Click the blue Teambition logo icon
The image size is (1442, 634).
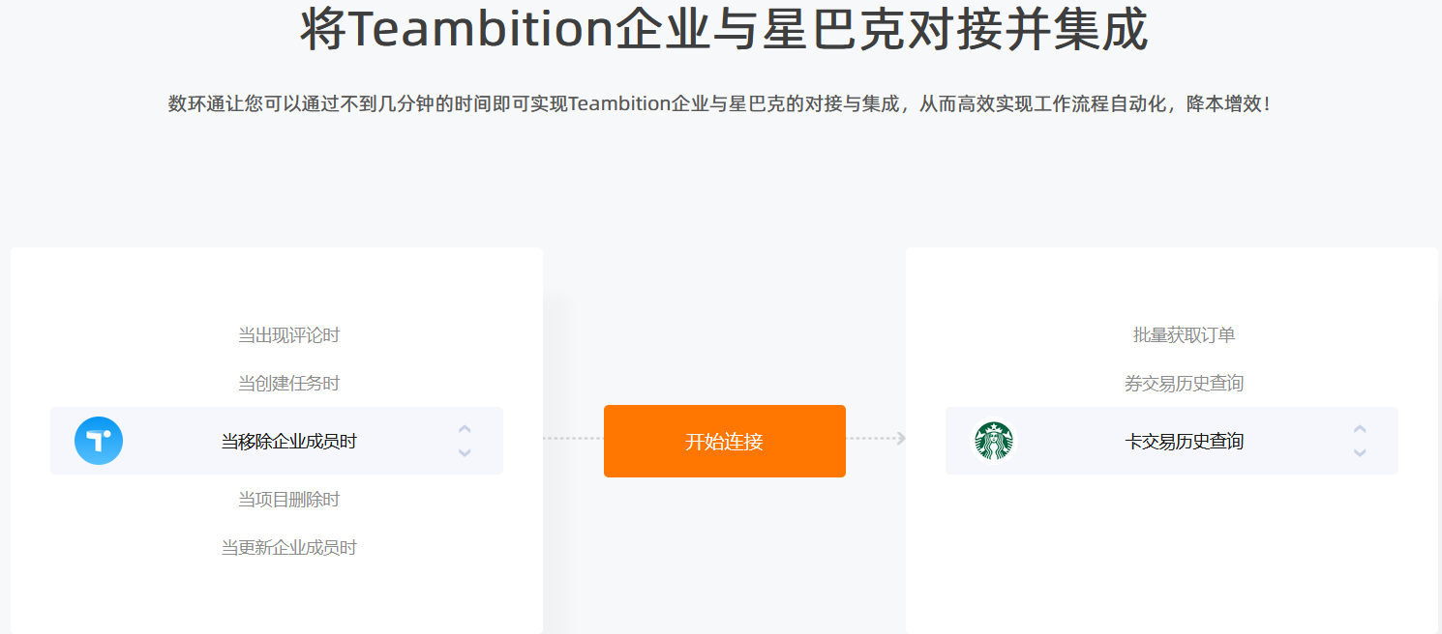tap(99, 441)
